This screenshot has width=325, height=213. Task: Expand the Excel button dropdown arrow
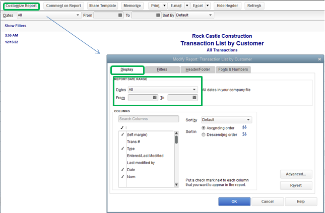coord(208,6)
